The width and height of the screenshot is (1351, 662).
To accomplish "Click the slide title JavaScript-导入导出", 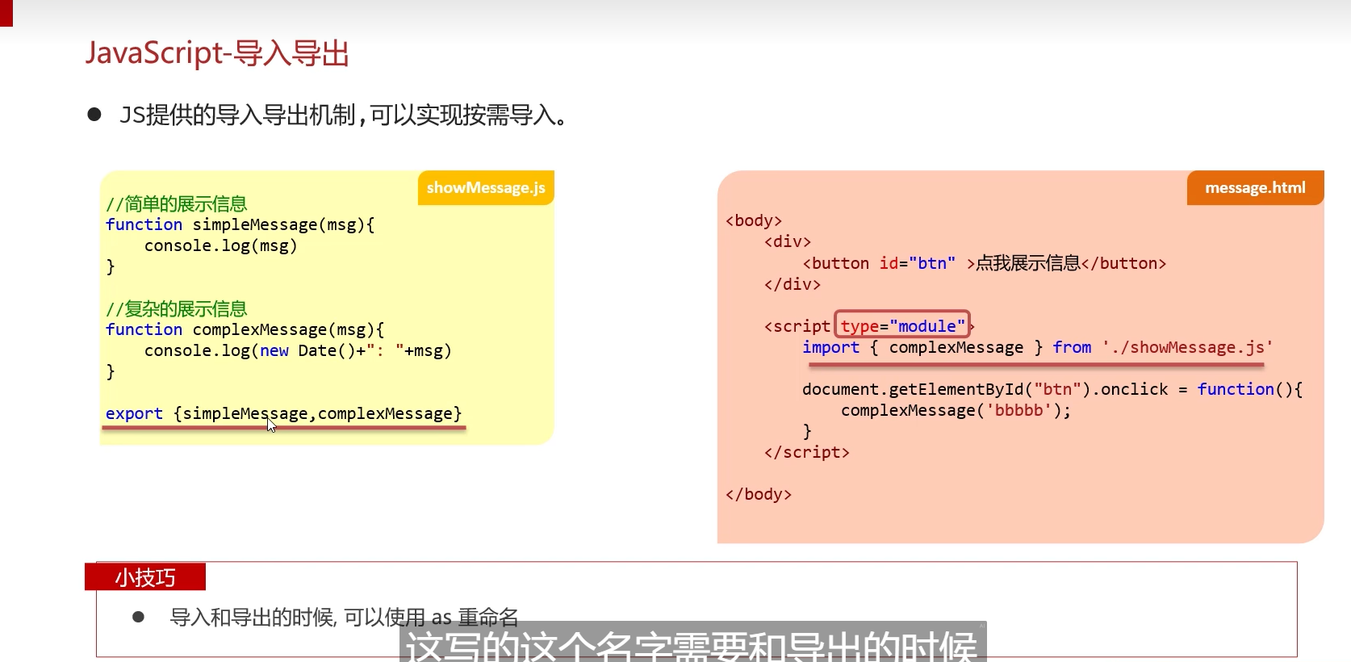I will [217, 53].
